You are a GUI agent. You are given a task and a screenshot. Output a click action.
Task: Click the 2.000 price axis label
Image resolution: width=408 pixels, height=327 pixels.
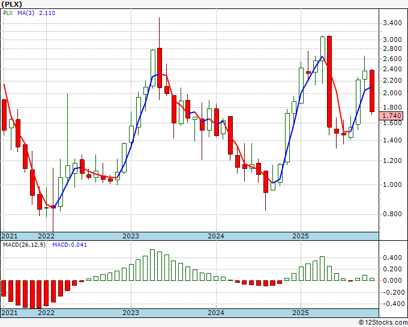click(x=392, y=93)
